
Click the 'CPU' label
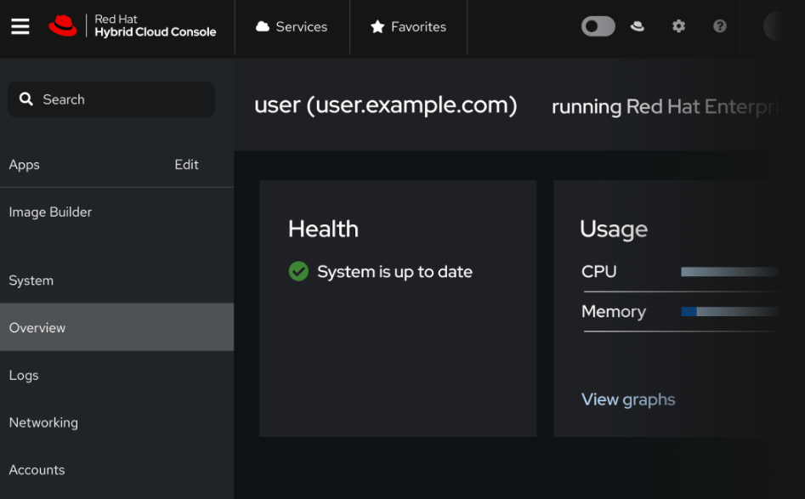coord(598,271)
